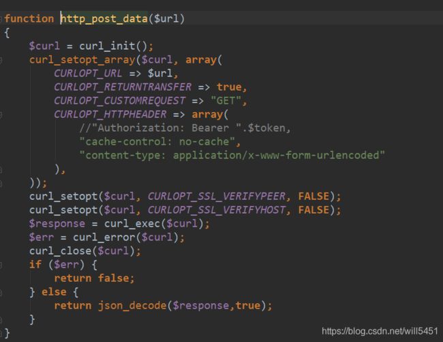
Task: Select the CURLOPT_HTTPHEADER constant
Action: (110, 114)
